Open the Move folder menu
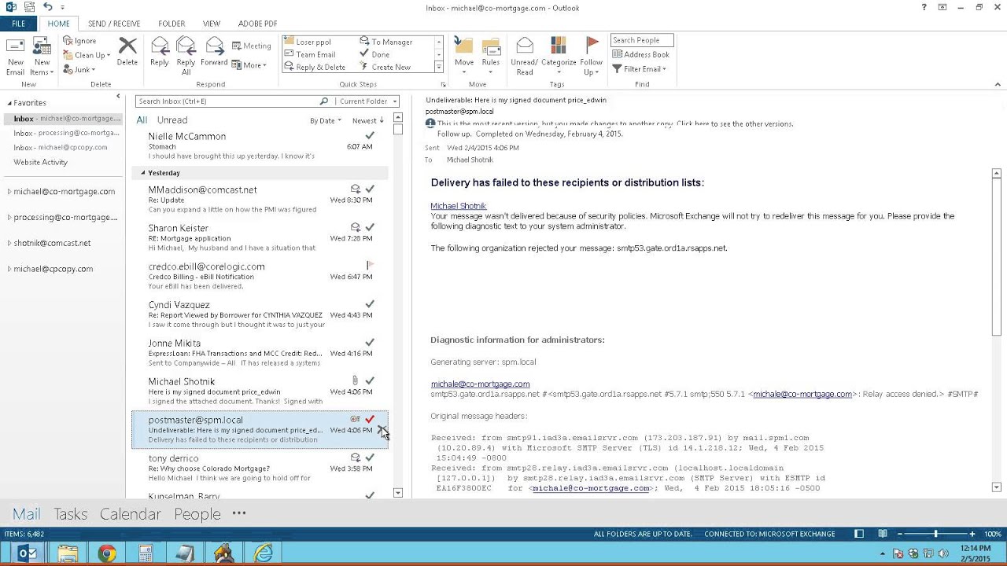This screenshot has height=566, width=1007. point(464,56)
